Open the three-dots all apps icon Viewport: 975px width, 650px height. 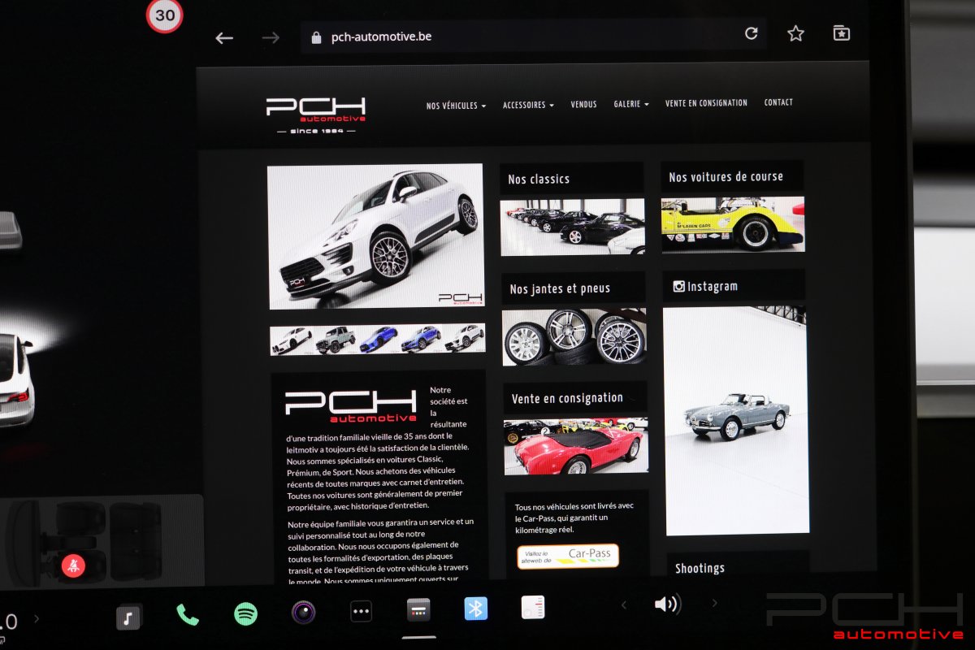point(361,611)
